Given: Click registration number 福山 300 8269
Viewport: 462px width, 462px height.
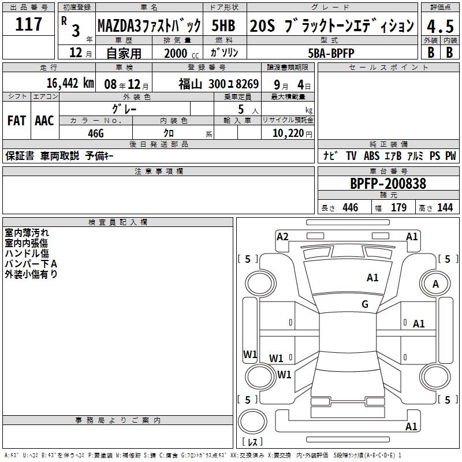Looking at the screenshot, I should pos(219,84).
